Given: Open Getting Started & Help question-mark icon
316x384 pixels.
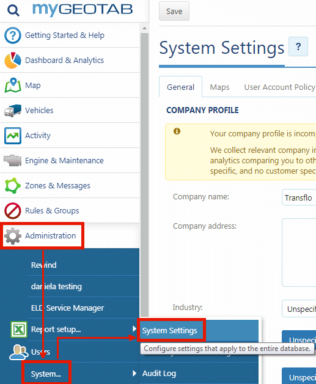Looking at the screenshot, I should tap(12, 35).
